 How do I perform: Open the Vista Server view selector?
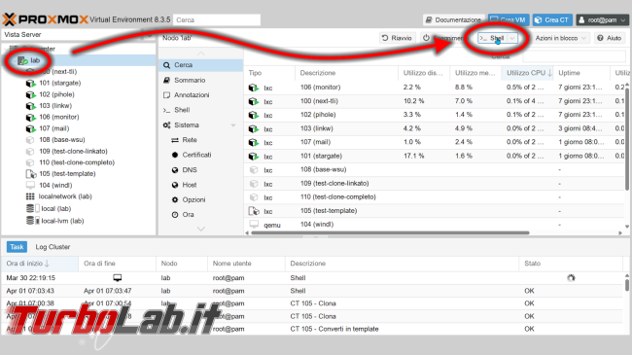(x=78, y=35)
